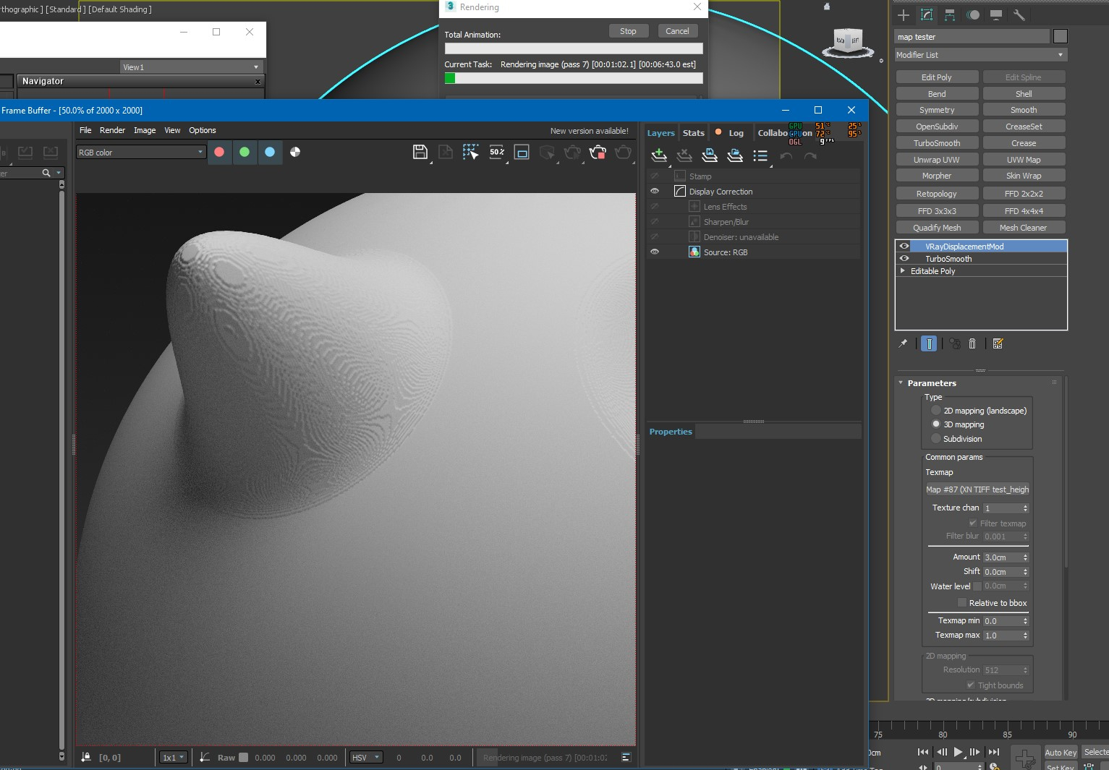Screen dimensions: 1109x770
Task: Toggle visibility of Stamp layer
Action: (x=655, y=176)
